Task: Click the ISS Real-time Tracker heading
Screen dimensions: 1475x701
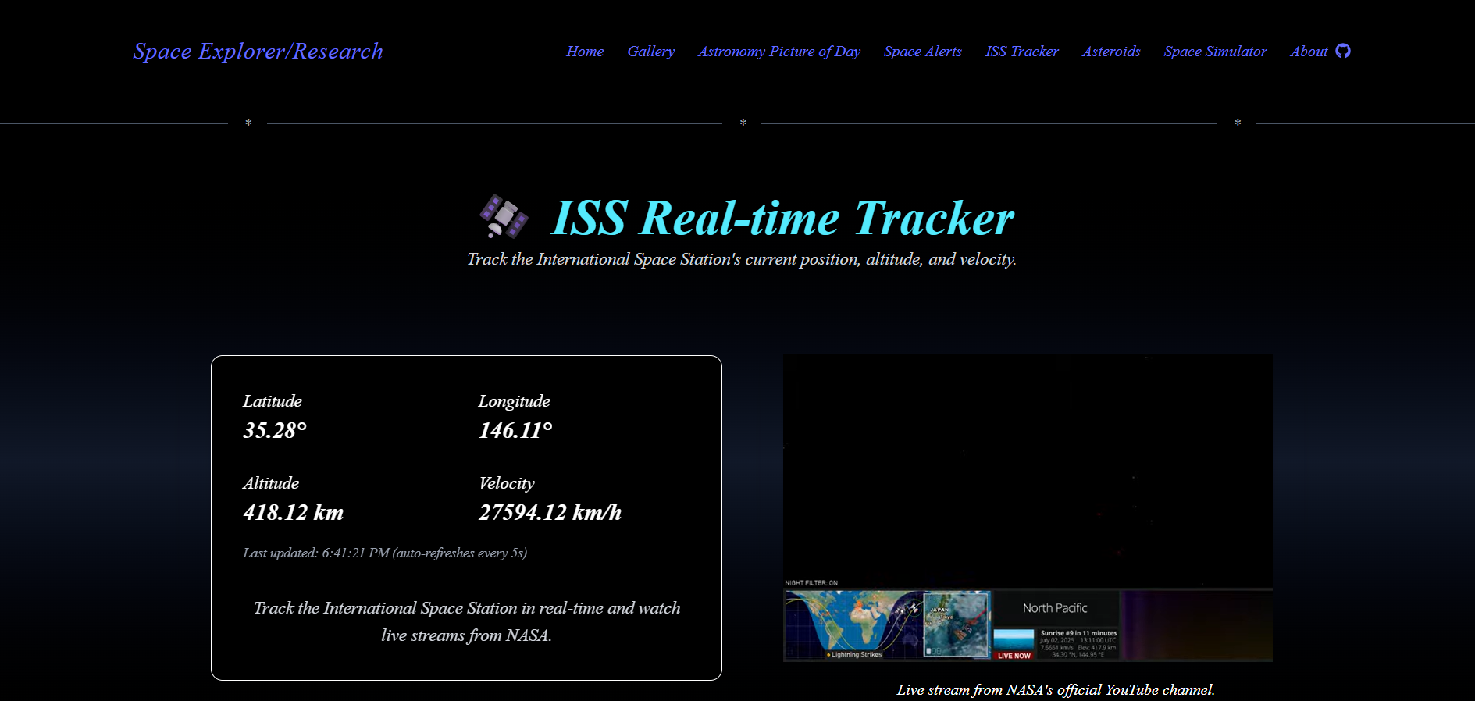Action: (x=782, y=218)
